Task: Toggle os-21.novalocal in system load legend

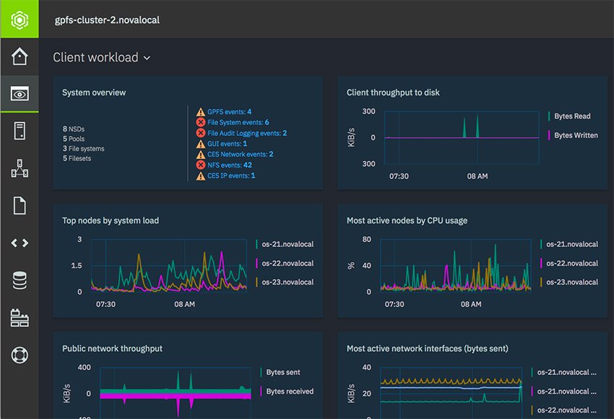Action: pyautogui.click(x=287, y=244)
